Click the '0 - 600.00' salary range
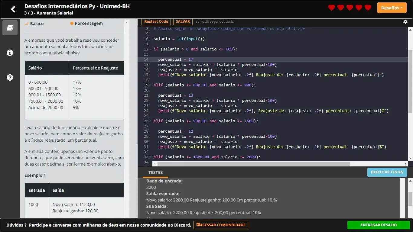 (38, 82)
